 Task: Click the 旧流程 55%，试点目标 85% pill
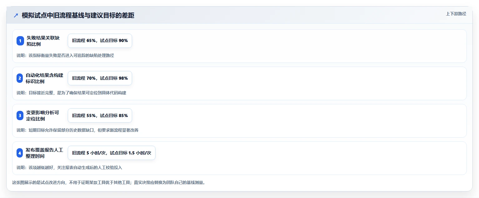[100, 115]
